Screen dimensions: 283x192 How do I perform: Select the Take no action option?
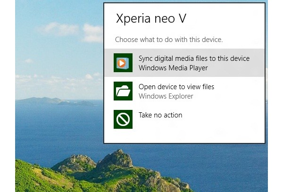(184, 119)
